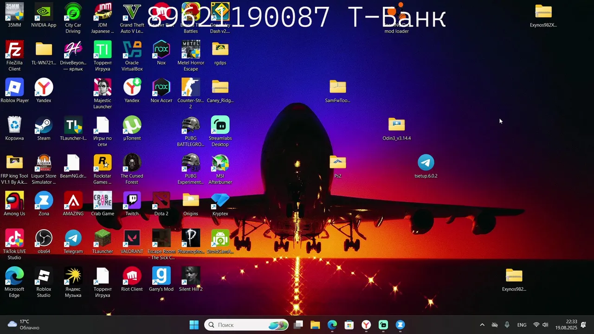Launch Roblox Player
The image size is (594, 334).
tap(14, 90)
